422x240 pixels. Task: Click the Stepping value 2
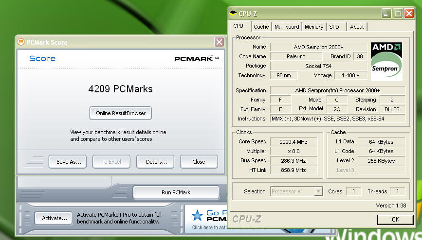[392, 100]
